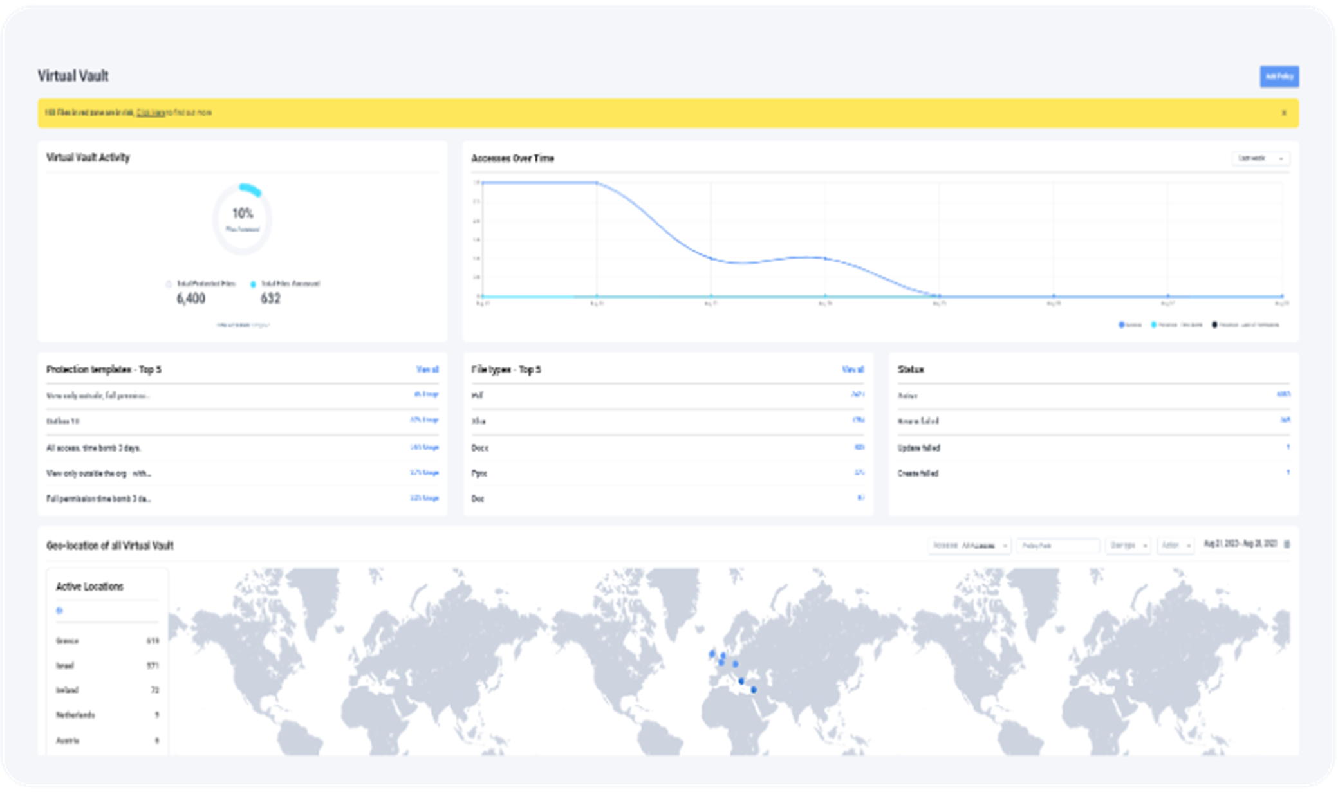This screenshot has height=792, width=1338.
Task: Click the Total Files Accessed cyan dot
Action: (x=253, y=284)
